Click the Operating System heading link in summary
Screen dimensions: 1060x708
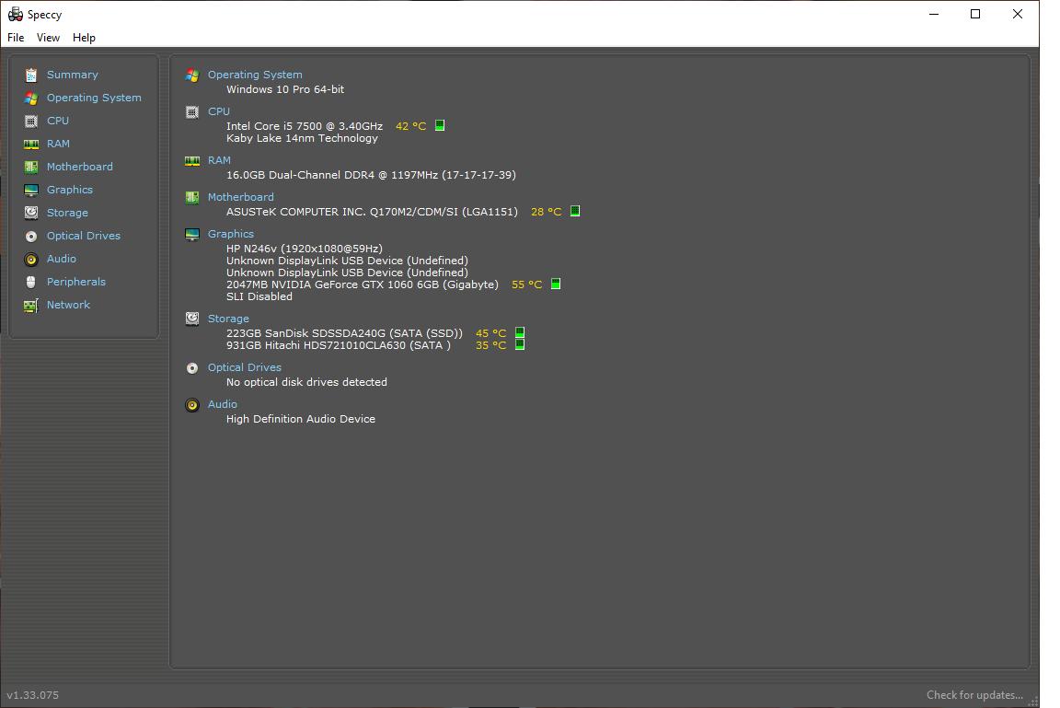click(255, 75)
